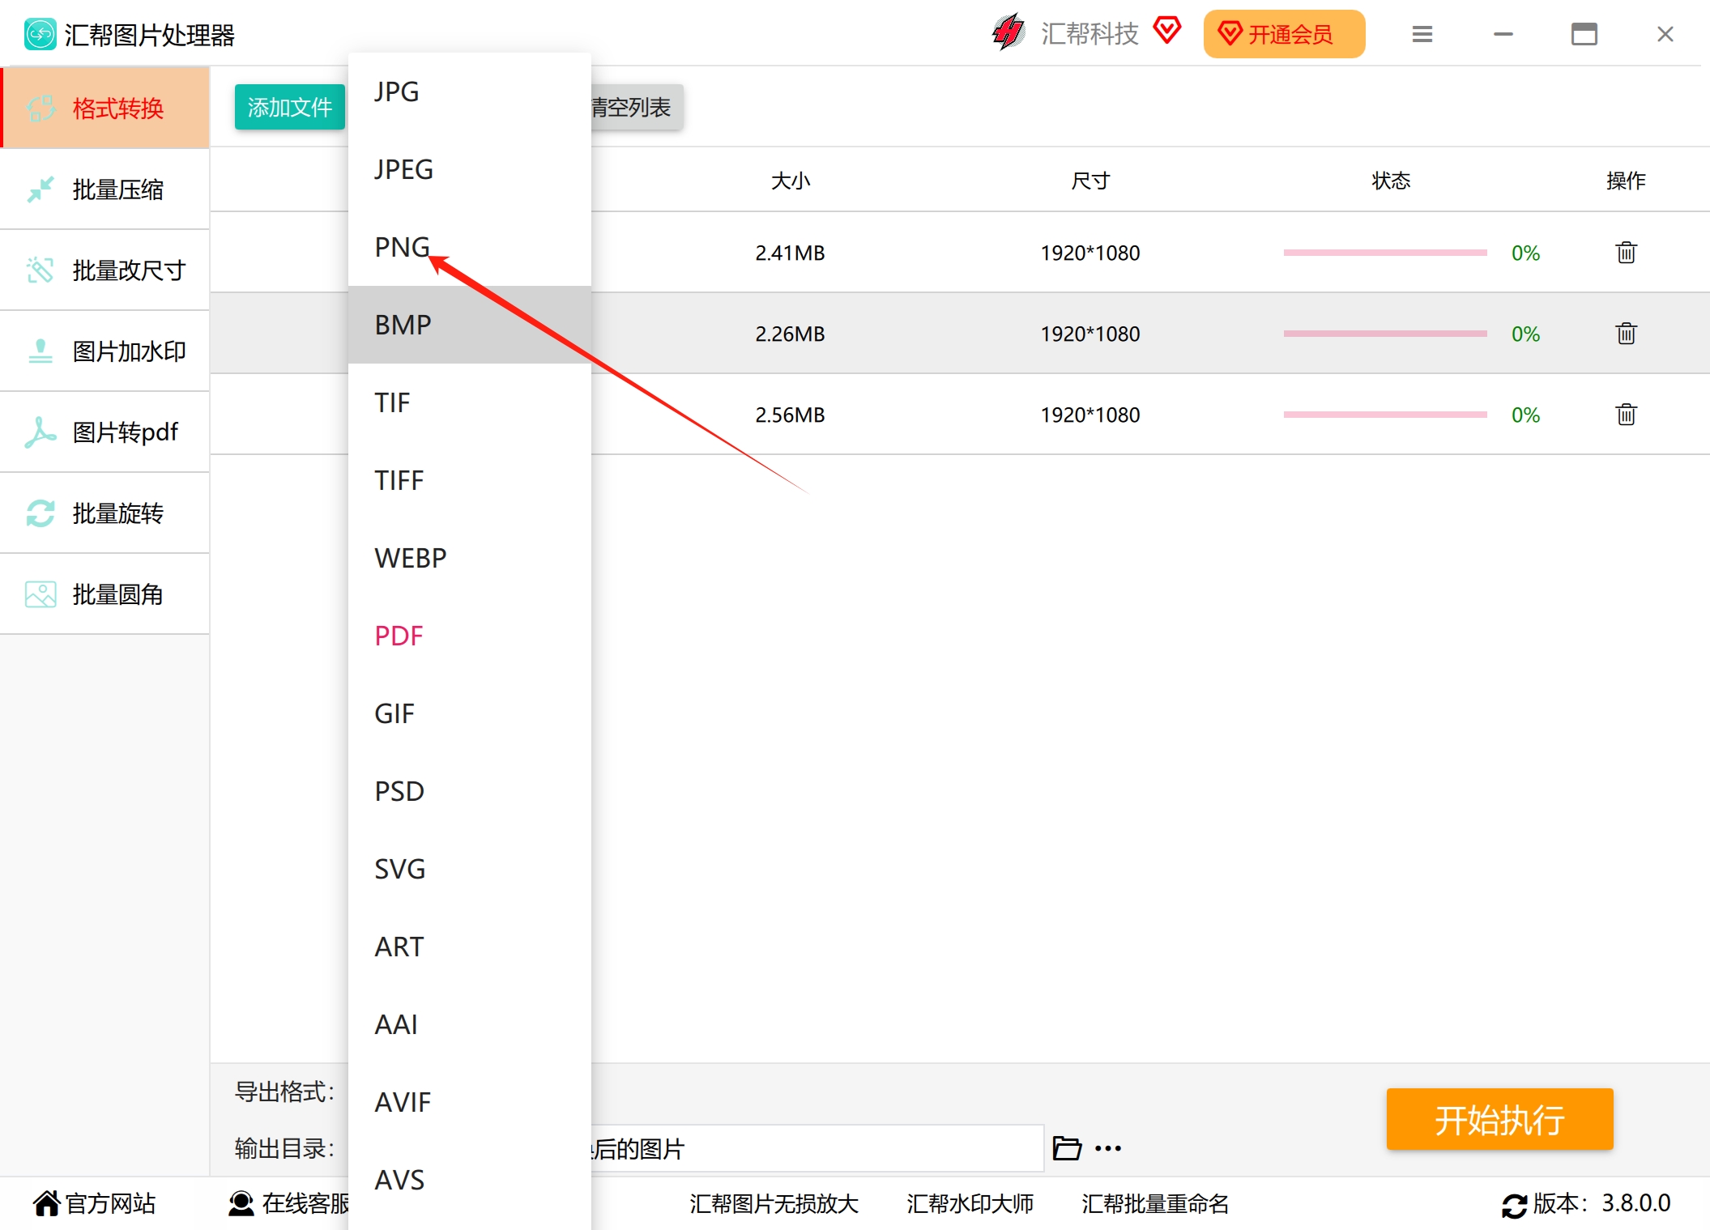Choose JPEG from format list
1710x1230 pixels.
(x=470, y=169)
